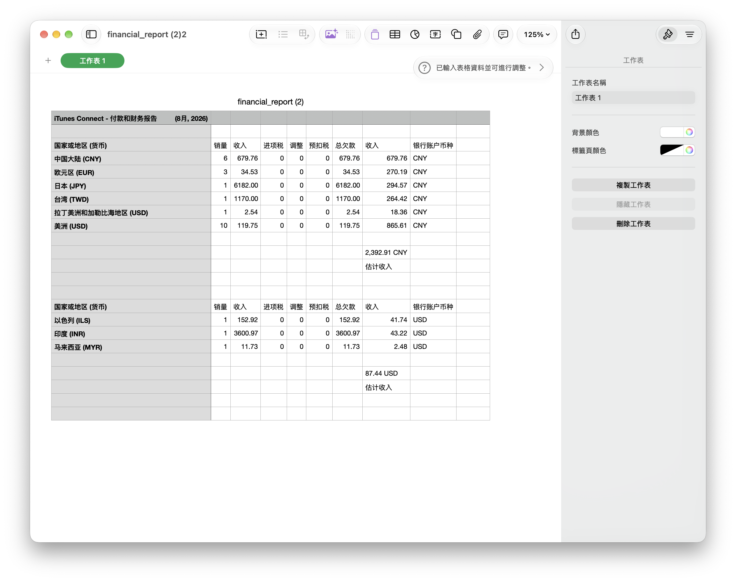Toggle the sidebar view button

[x=91, y=34]
